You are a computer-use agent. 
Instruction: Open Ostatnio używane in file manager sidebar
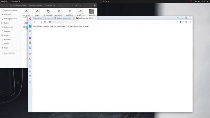(x=10, y=10)
